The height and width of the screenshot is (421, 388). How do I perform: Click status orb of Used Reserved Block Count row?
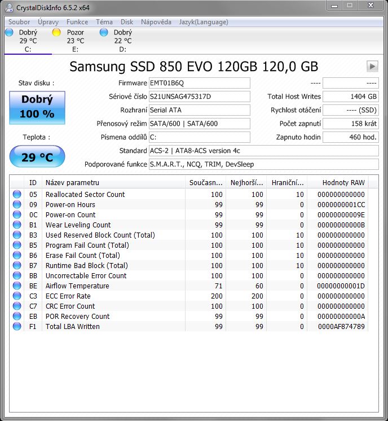pyautogui.click(x=17, y=235)
